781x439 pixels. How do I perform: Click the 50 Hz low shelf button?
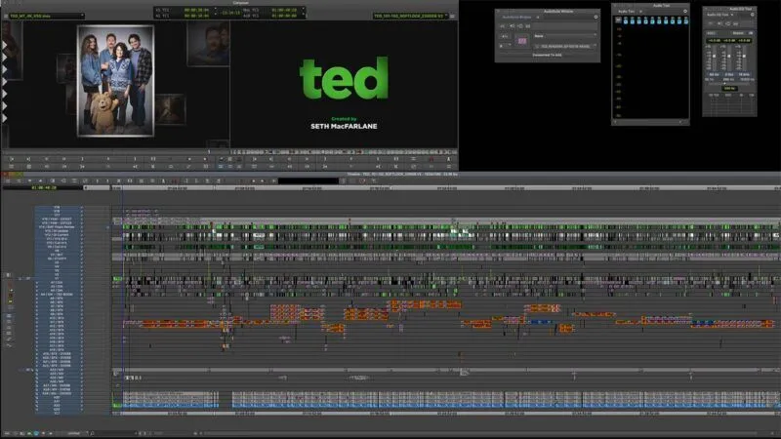[714, 75]
